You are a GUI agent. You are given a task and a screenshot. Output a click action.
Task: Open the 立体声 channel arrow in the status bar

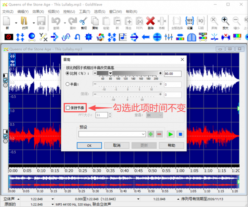click(x=18, y=199)
